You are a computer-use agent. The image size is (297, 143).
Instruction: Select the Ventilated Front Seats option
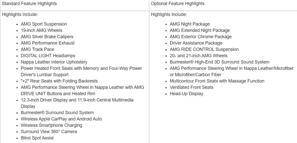(191, 87)
